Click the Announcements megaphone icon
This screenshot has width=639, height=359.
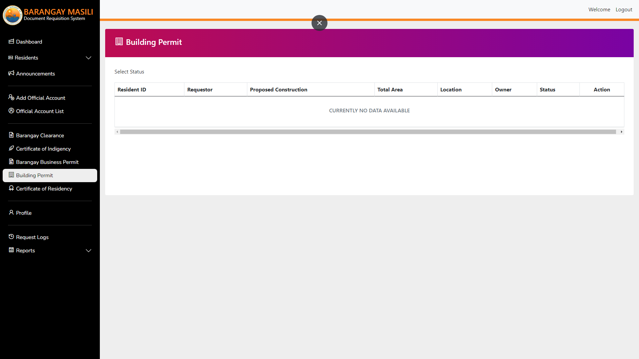pyautogui.click(x=11, y=73)
